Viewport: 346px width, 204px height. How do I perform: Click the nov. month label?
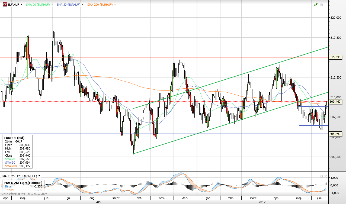[162, 198]
